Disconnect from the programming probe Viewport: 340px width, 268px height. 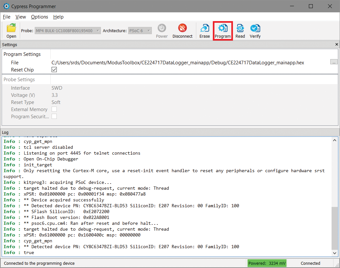tap(182, 29)
